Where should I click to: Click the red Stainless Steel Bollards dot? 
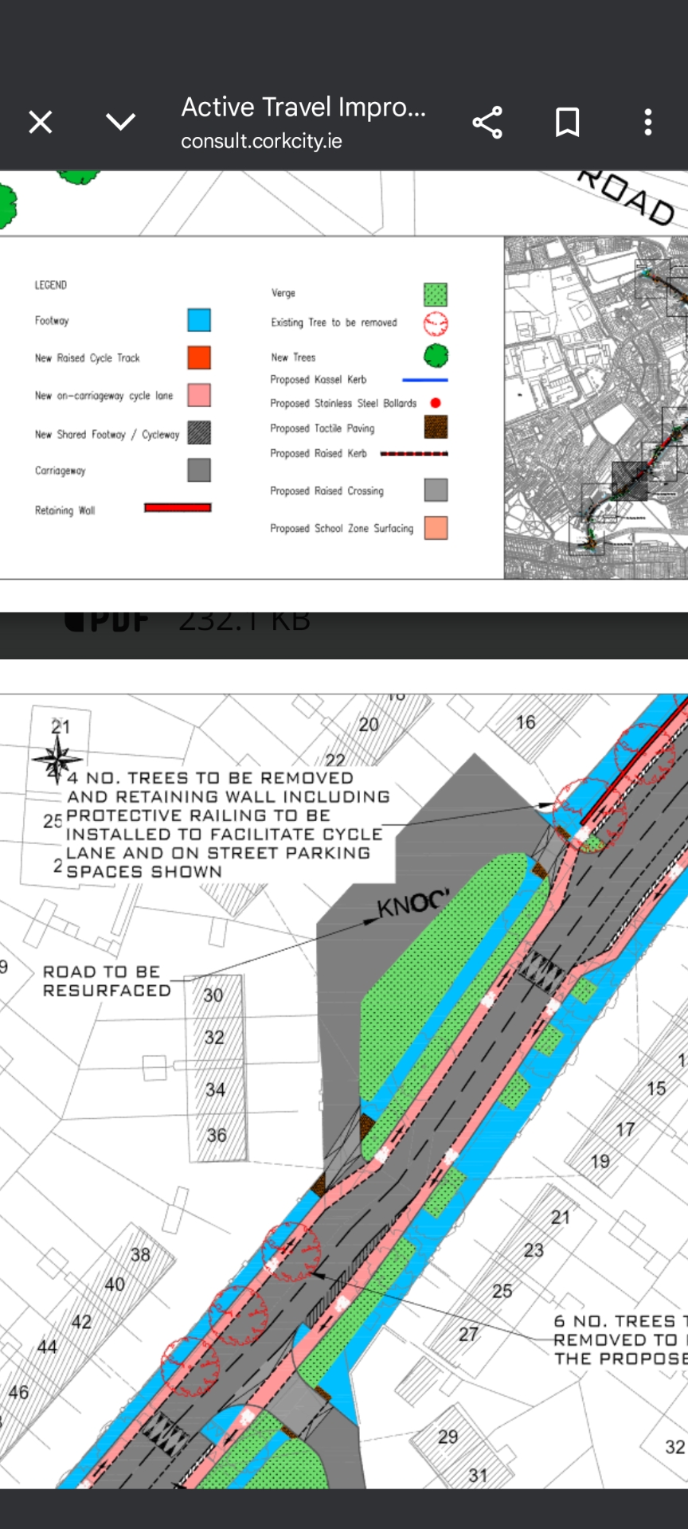coord(436,403)
